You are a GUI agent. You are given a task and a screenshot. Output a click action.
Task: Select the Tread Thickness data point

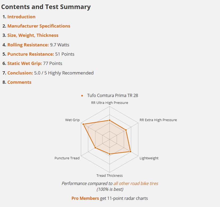pos(110,154)
